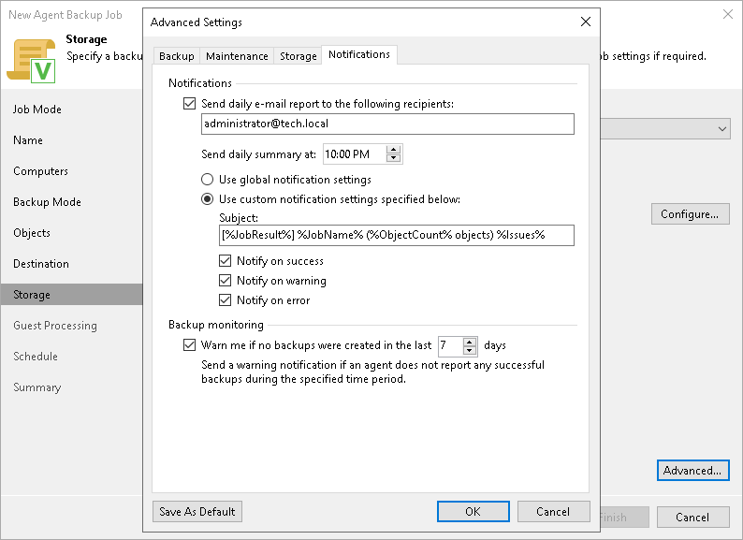Switch to the Maintenance tab
This screenshot has height=540, width=743.
pos(237,56)
